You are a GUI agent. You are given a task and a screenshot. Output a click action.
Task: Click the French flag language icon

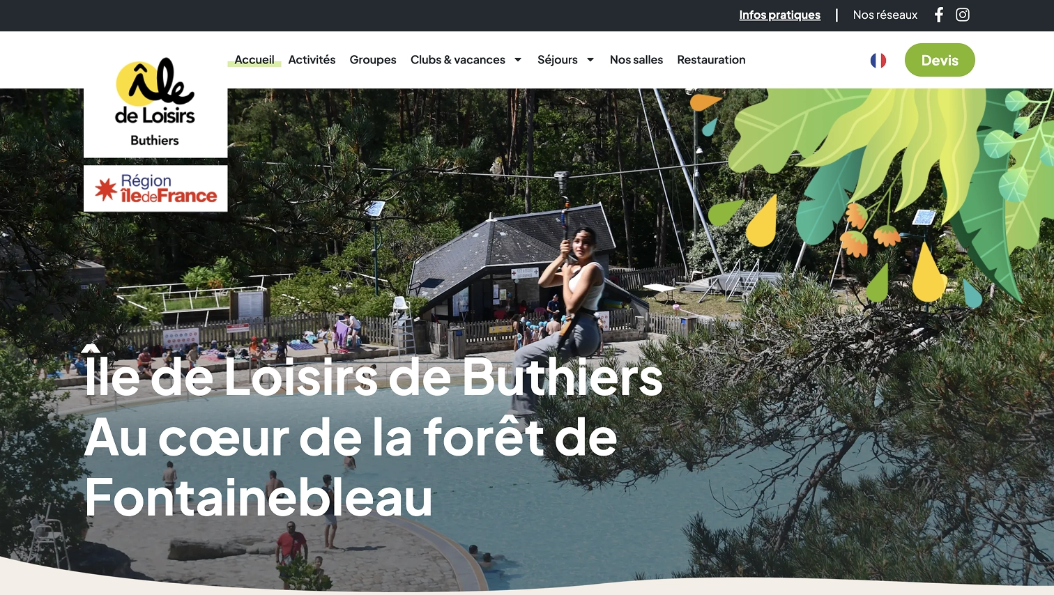[878, 61]
